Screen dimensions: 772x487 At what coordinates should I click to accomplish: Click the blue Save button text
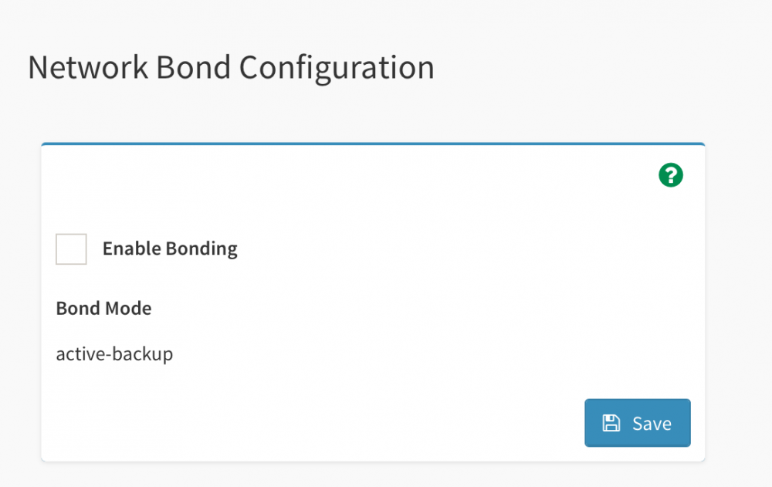pyautogui.click(x=652, y=424)
